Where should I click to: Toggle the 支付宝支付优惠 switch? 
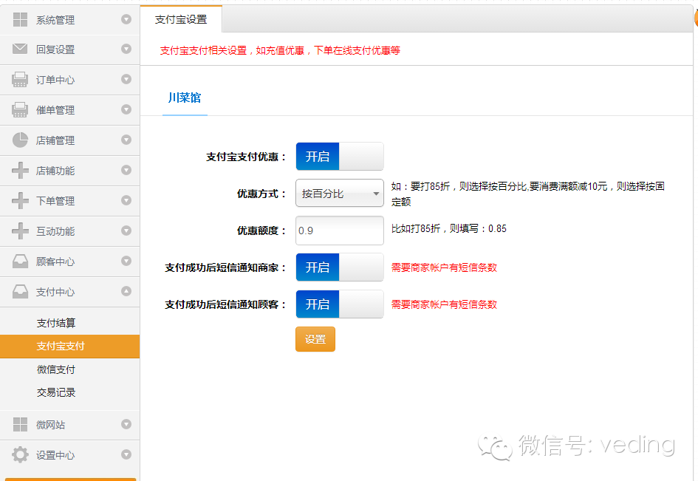tap(340, 157)
